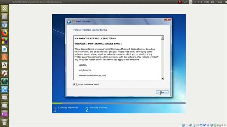Open the globe application in dock
The image size is (227, 127).
click(5, 81)
